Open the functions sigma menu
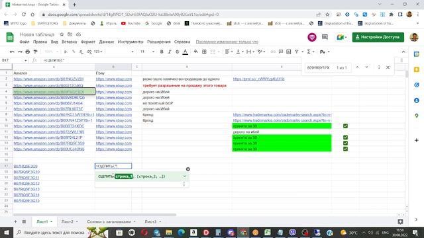 tap(310, 52)
